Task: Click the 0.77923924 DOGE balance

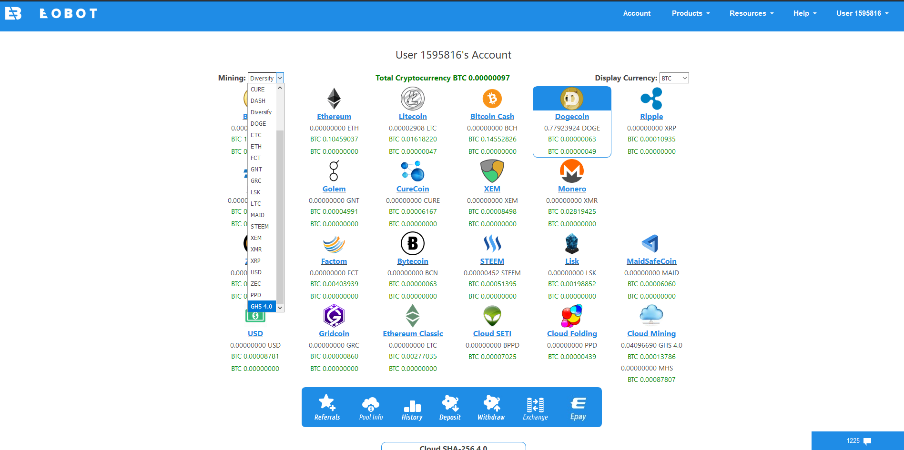Action: pyautogui.click(x=572, y=128)
